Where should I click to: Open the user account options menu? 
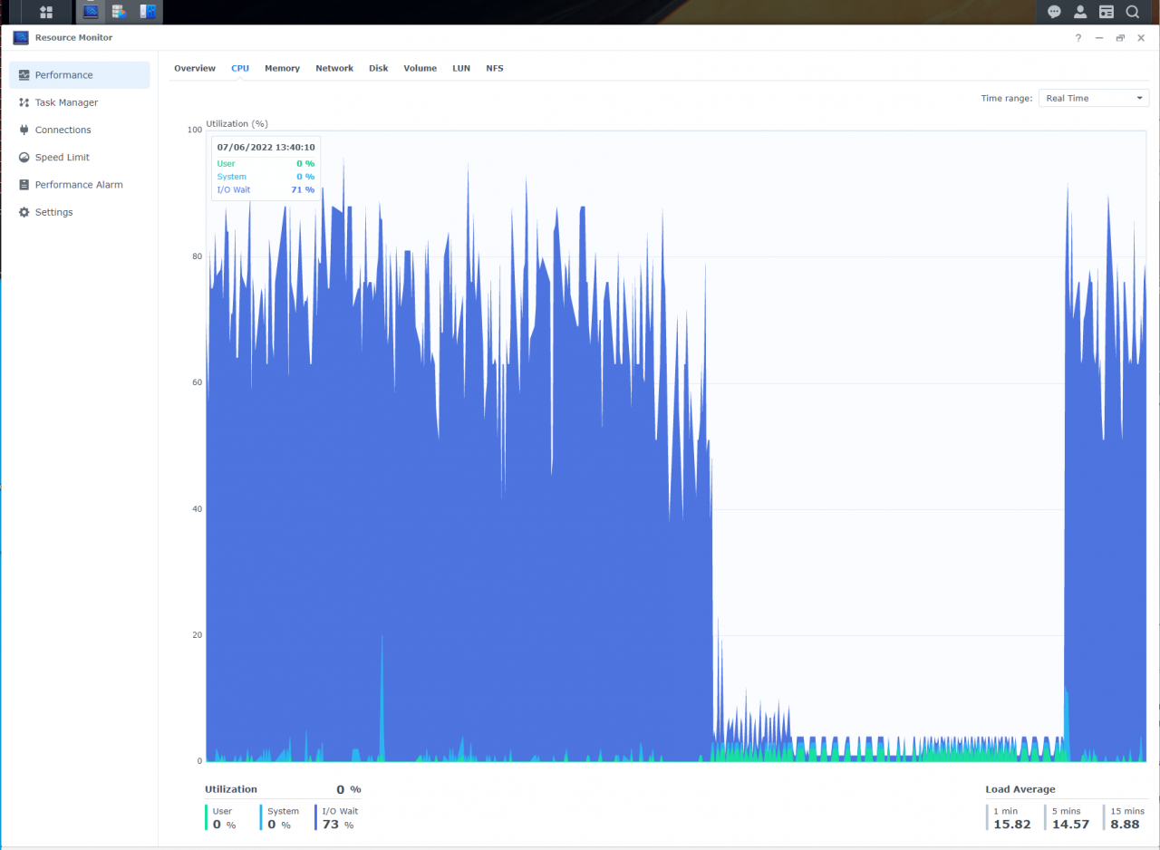pyautogui.click(x=1080, y=12)
